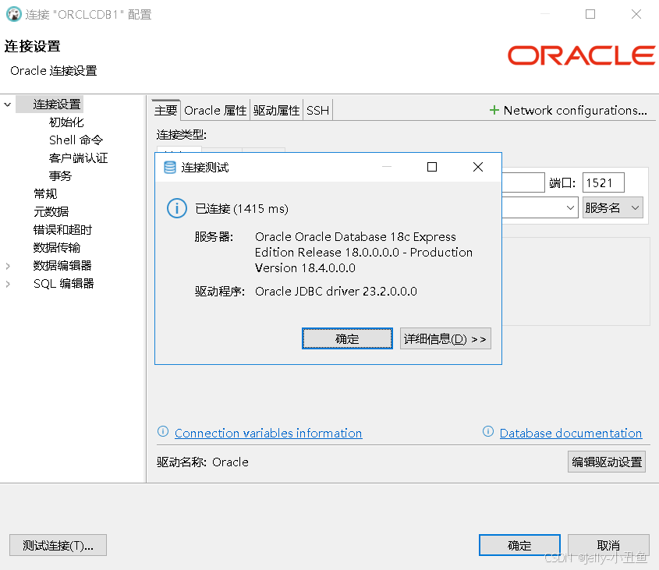Click the 测试连接(T)... button
This screenshot has height=570, width=659.
point(58,545)
